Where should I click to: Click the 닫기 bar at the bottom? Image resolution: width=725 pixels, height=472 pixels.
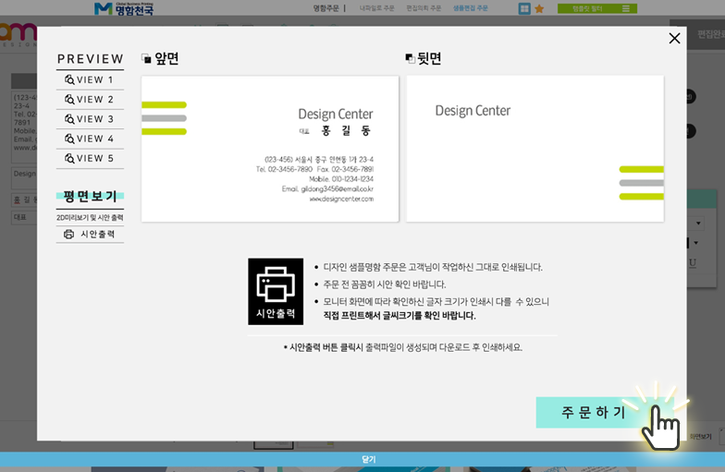click(x=362, y=459)
